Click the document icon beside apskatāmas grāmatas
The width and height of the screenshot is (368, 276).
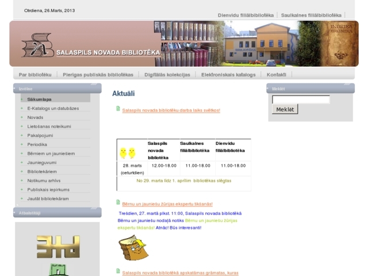(x=118, y=271)
